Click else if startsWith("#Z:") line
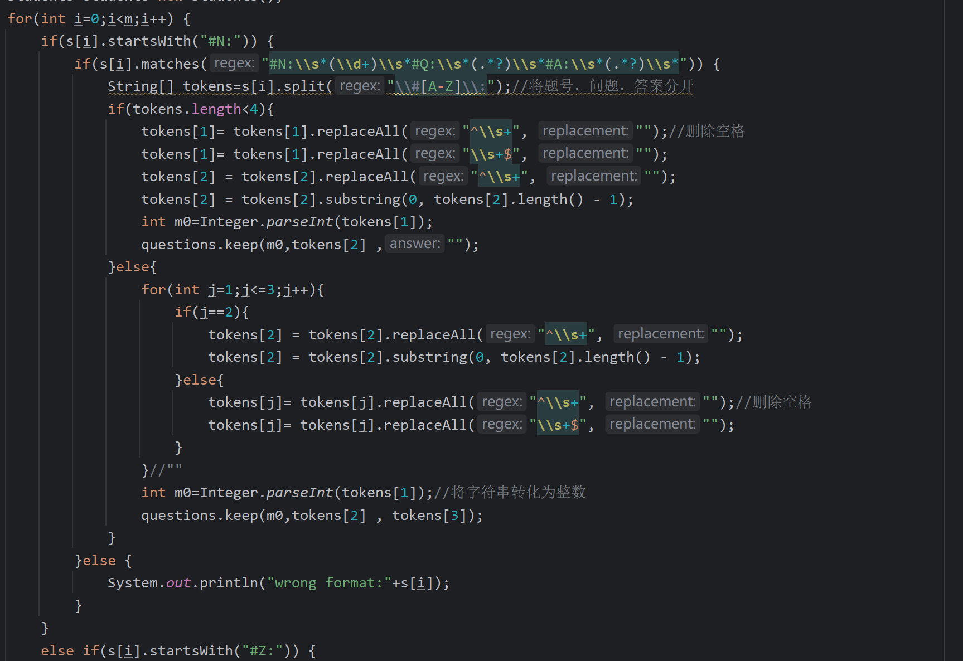 178,651
